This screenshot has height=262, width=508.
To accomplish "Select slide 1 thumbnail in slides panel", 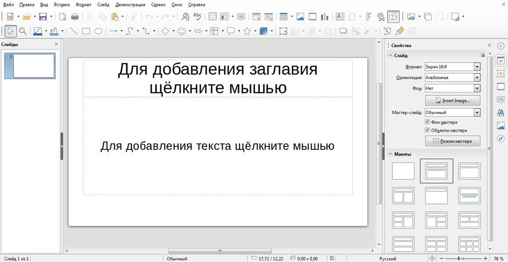I will tap(34, 66).
